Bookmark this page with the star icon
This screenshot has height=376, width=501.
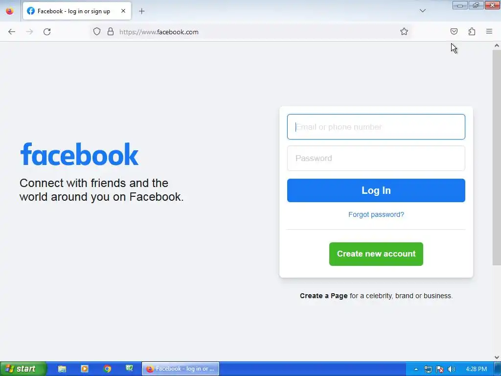pyautogui.click(x=404, y=32)
